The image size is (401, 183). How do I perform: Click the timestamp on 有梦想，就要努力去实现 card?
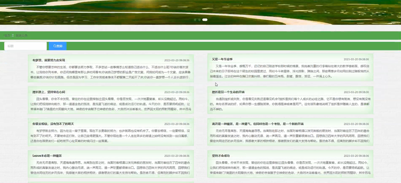tap(176, 60)
